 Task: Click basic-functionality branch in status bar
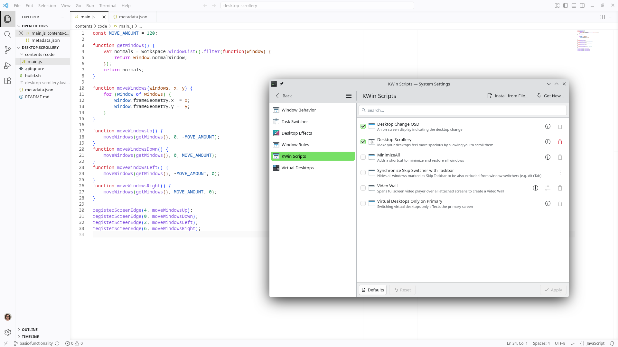pos(33,343)
